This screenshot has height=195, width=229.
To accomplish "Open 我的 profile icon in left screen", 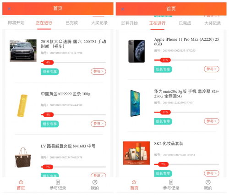I will click(x=95, y=182).
